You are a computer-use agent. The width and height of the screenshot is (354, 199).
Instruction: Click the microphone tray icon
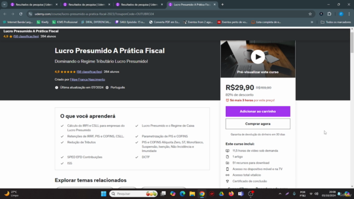coord(294,193)
